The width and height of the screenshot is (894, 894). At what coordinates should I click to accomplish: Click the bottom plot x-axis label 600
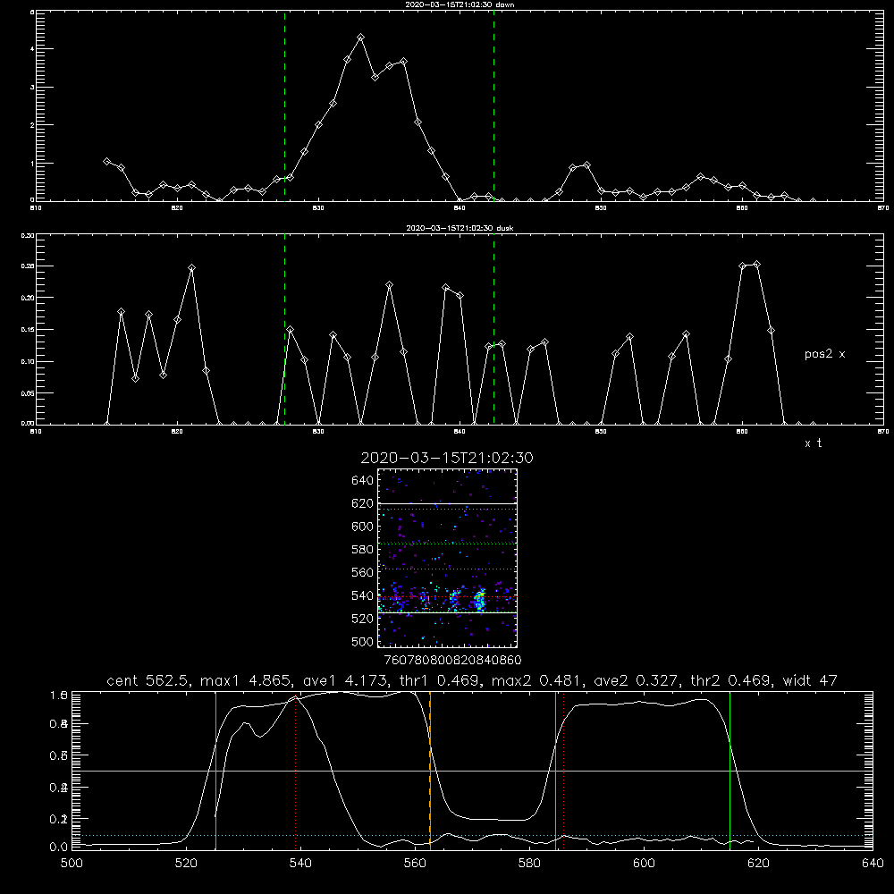tap(645, 864)
